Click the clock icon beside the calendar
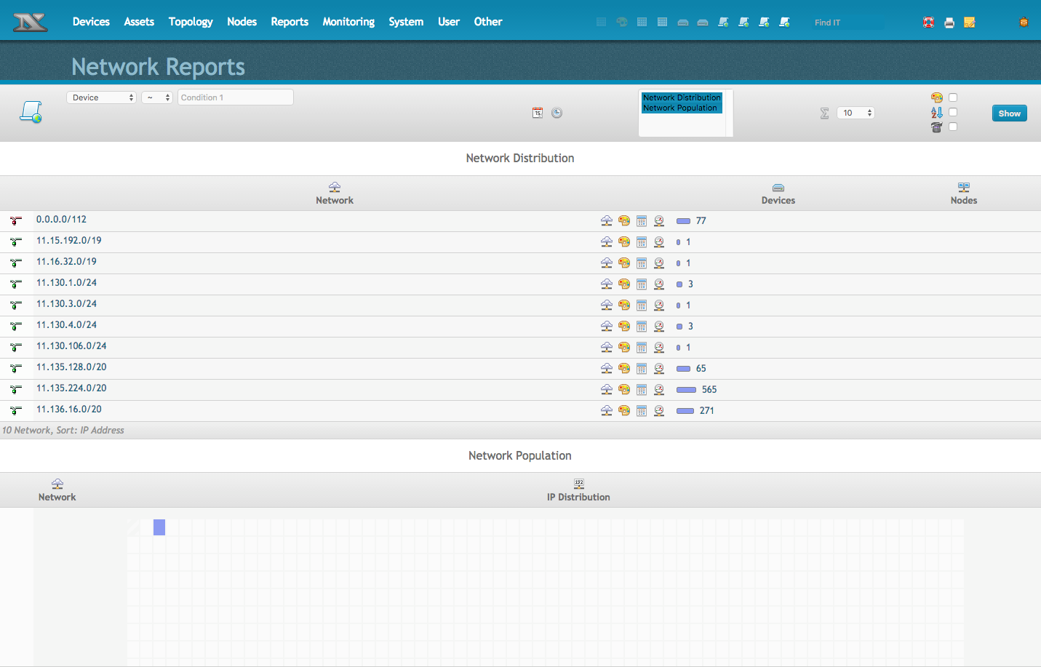 pos(557,113)
